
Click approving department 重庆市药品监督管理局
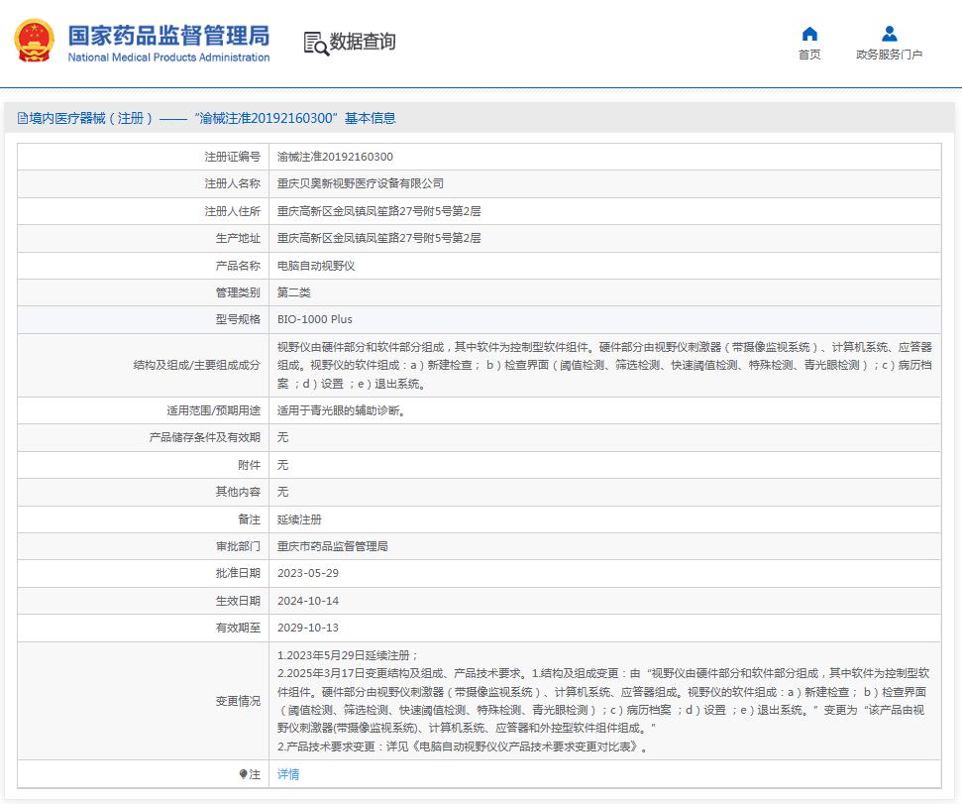pos(333,546)
